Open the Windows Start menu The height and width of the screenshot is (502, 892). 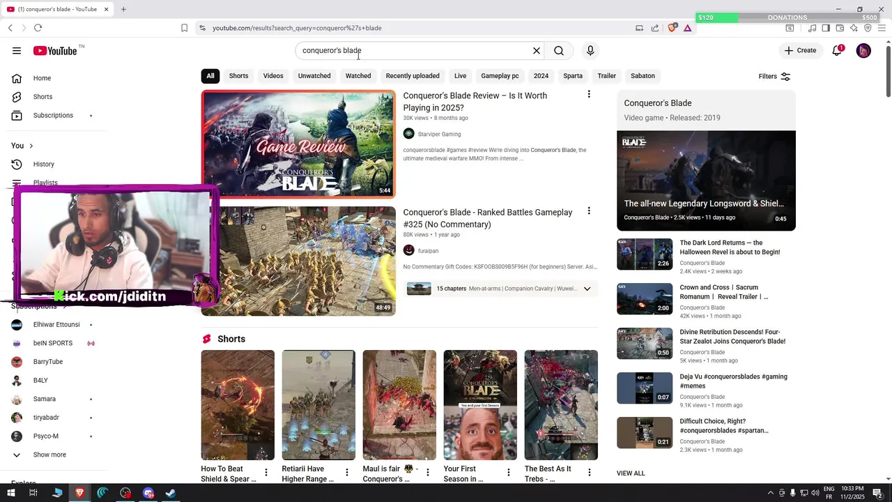[x=11, y=493]
